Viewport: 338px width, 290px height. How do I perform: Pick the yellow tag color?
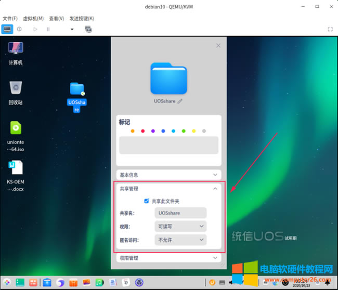[x=194, y=131]
